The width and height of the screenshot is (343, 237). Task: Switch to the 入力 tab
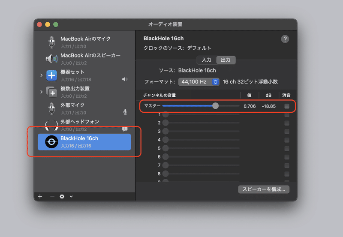tap(207, 60)
